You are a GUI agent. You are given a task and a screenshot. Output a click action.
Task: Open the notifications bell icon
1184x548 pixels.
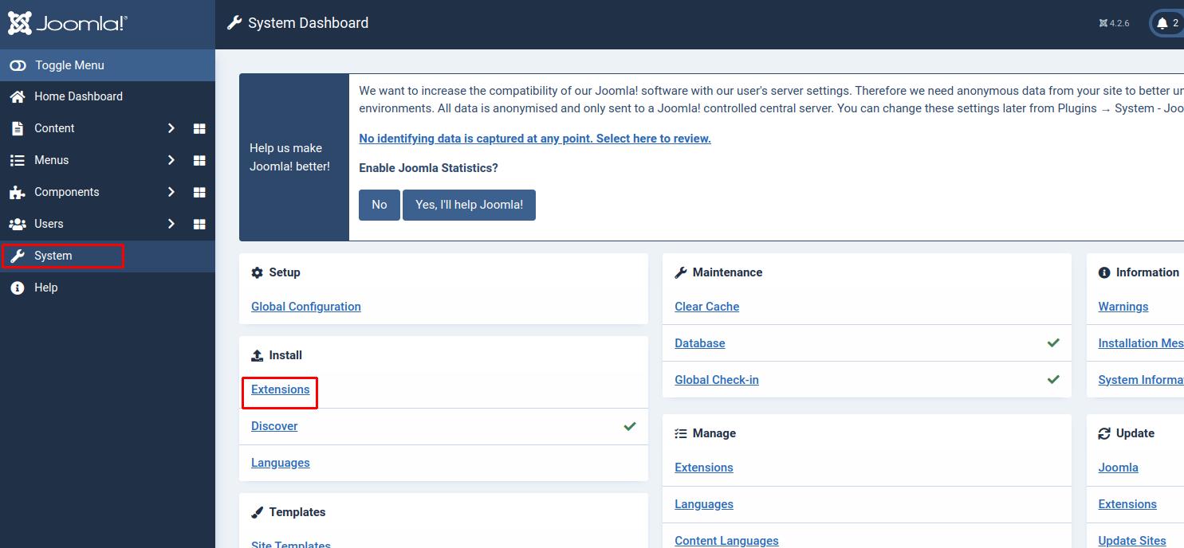pyautogui.click(x=1162, y=23)
